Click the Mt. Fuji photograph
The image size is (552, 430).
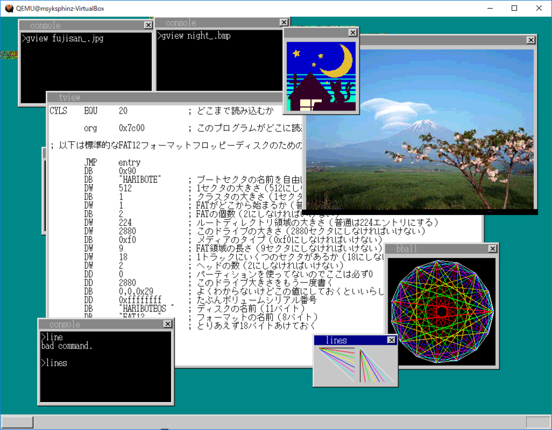point(419,129)
